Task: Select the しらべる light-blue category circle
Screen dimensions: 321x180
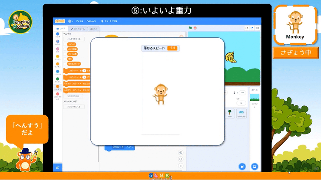Action: 57,72
